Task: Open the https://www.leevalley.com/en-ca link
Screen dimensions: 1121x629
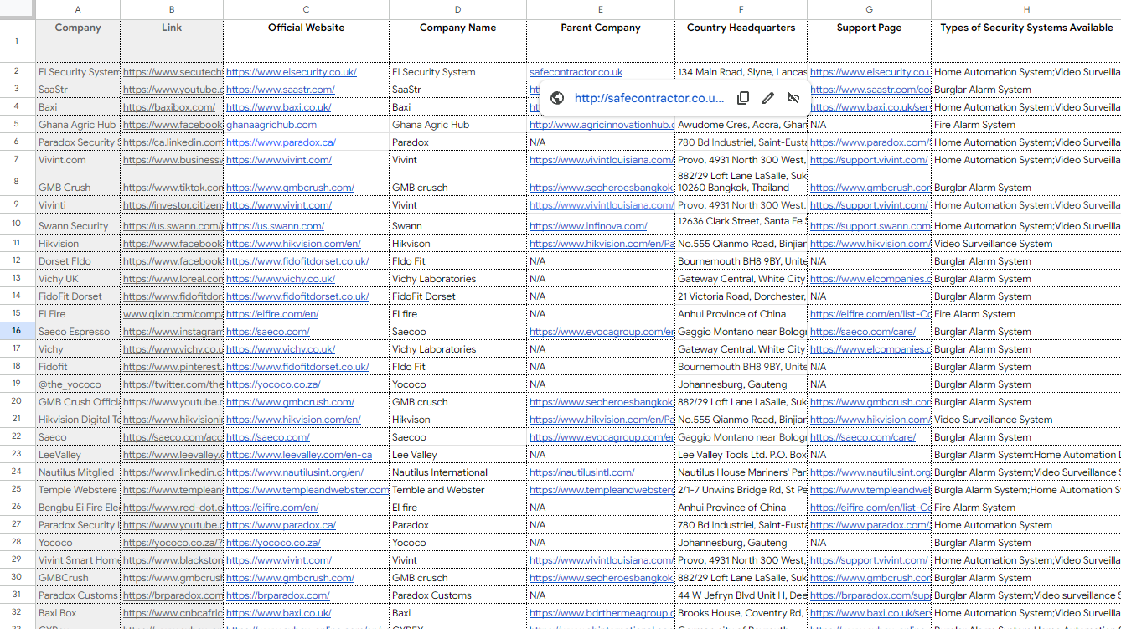Action: (x=299, y=455)
